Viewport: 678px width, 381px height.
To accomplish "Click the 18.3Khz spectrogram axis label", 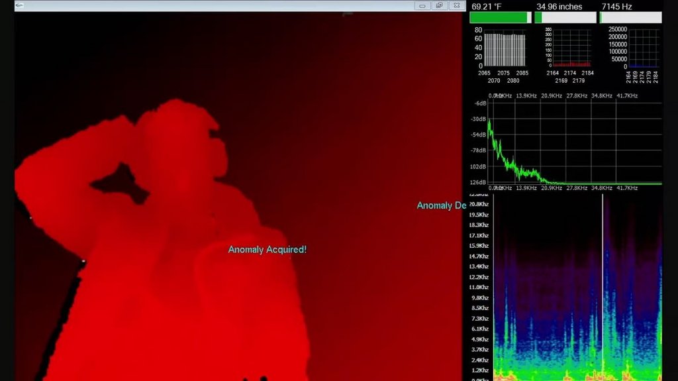I will click(479, 225).
